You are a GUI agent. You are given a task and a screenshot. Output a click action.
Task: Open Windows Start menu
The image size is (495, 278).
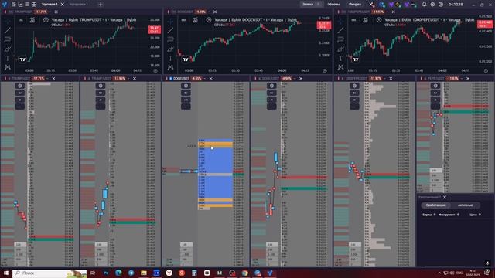(5, 273)
